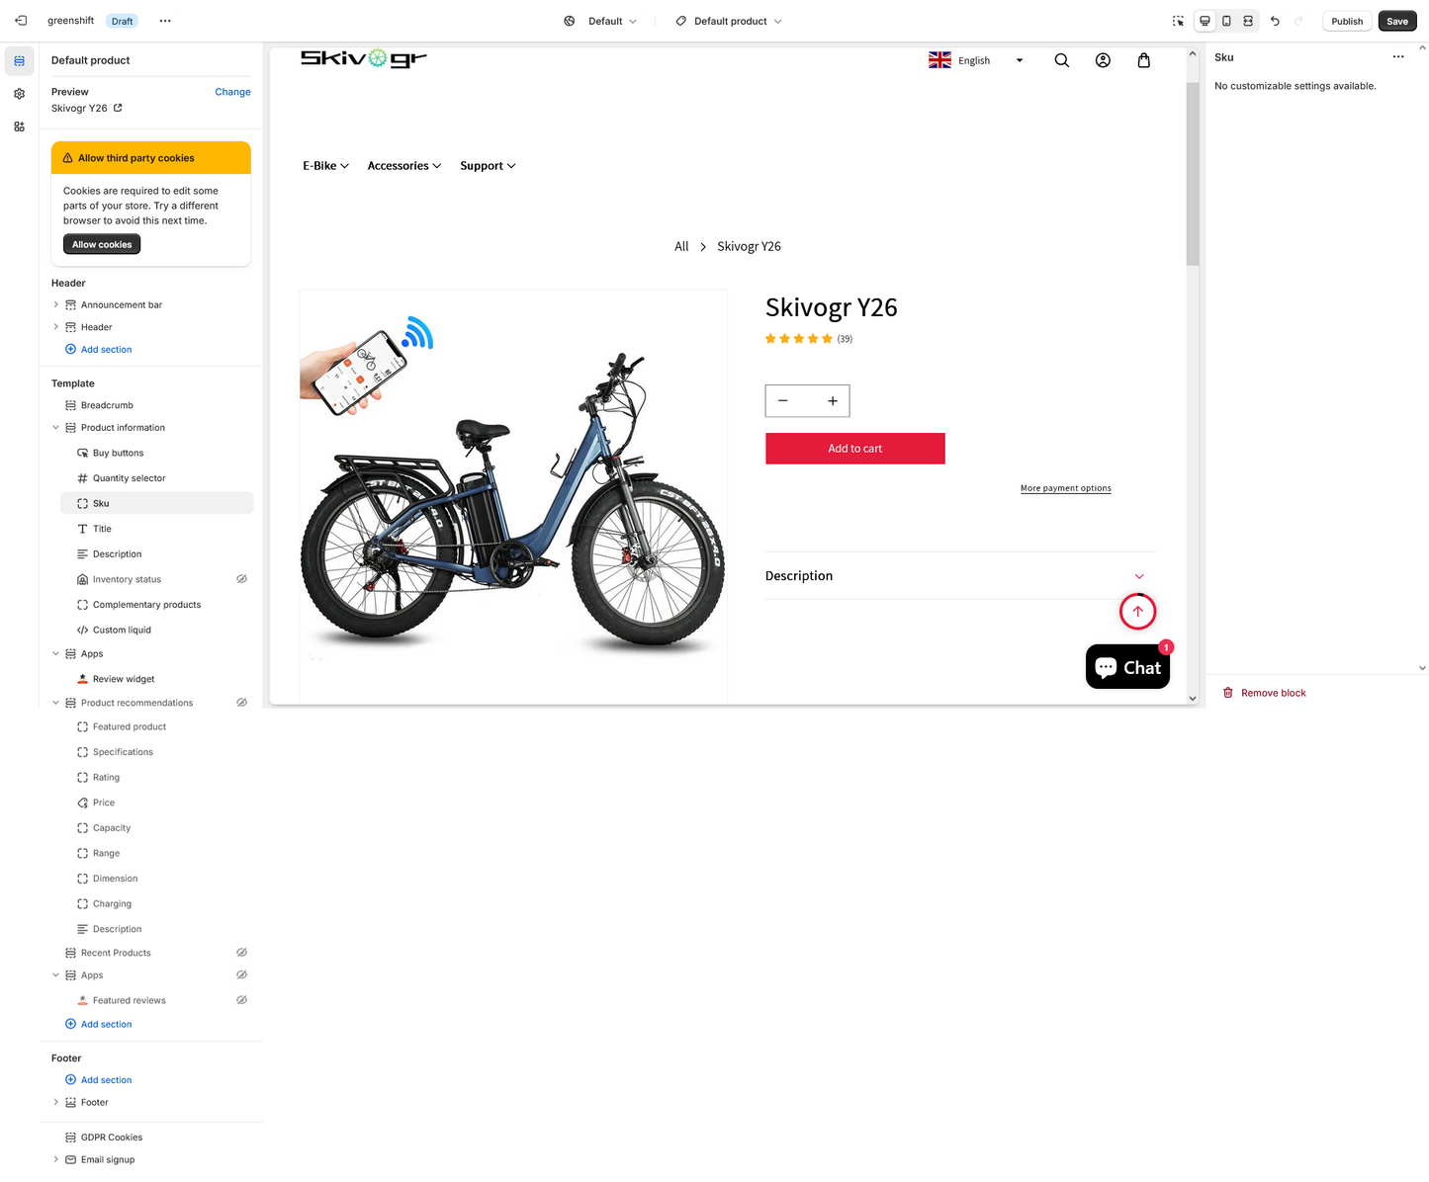Switch preview to mobile view
1429x1182 pixels.
[x=1226, y=21]
